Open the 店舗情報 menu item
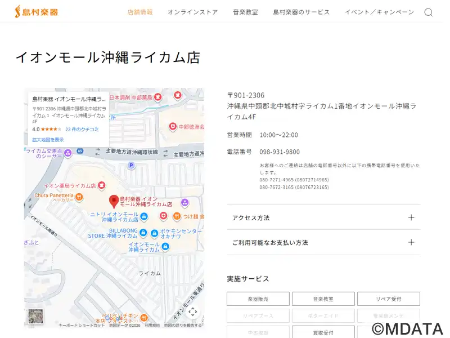This screenshot has width=450, height=338. 140,12
